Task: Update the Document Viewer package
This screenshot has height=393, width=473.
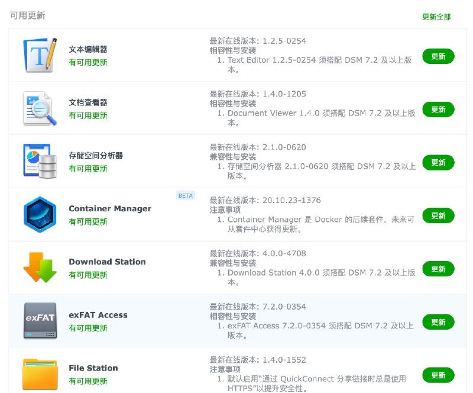Action: (x=438, y=109)
